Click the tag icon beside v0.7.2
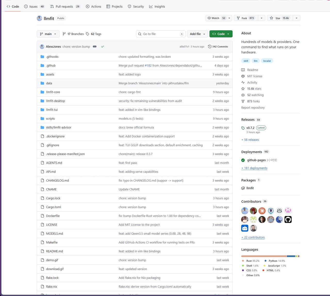 (x=243, y=128)
